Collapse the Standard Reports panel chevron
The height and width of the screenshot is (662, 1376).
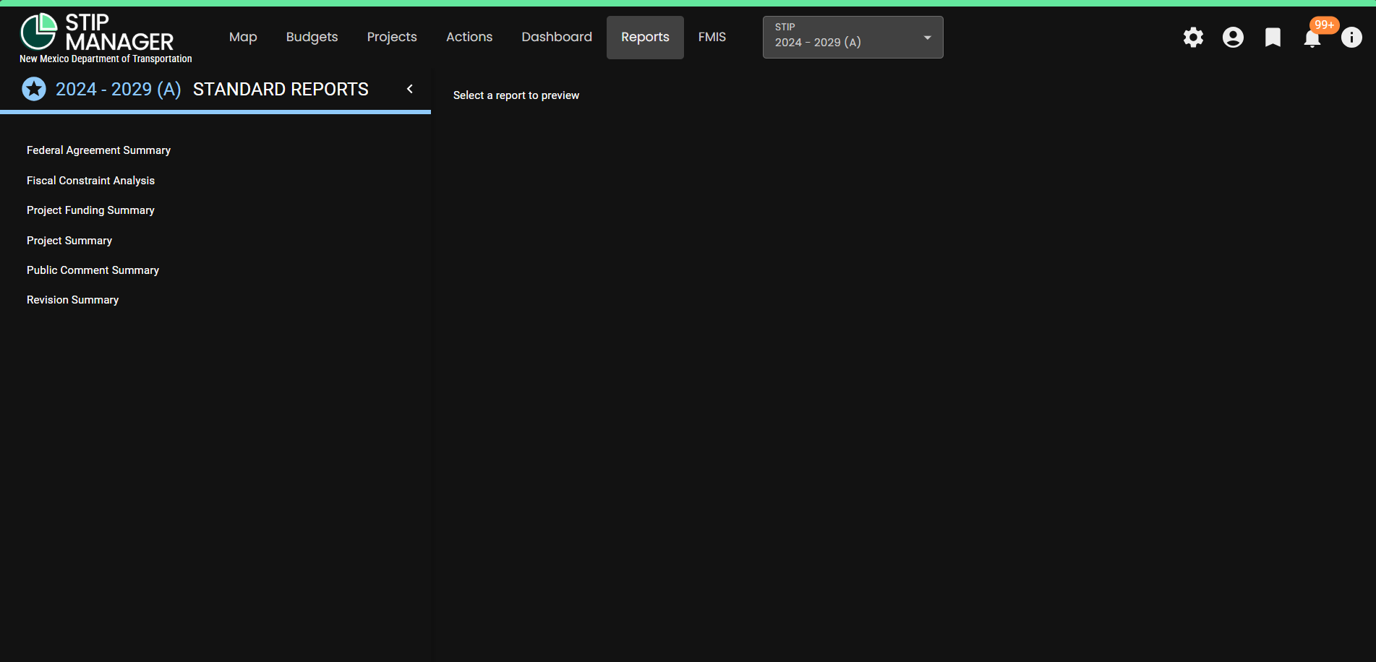click(410, 89)
